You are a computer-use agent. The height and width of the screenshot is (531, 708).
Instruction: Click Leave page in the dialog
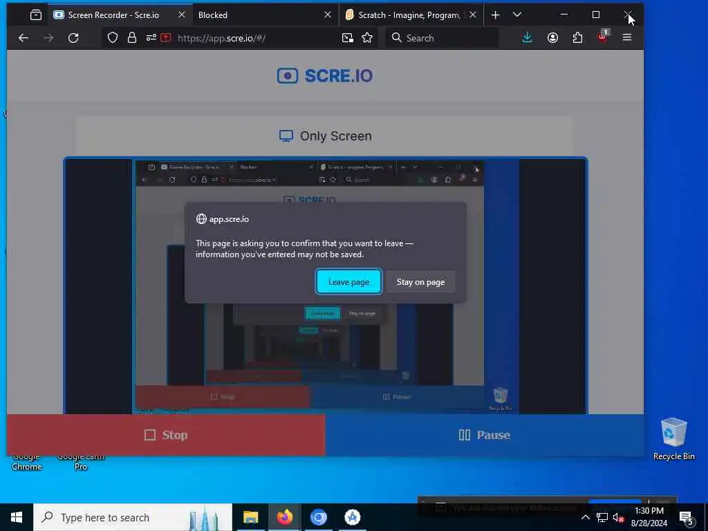[x=348, y=282]
